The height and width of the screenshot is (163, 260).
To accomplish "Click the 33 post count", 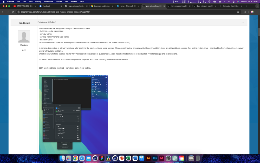I will point(24,50).
